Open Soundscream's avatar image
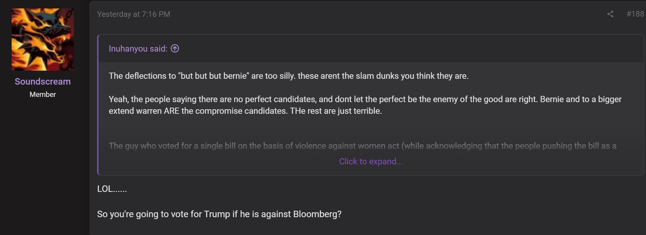The width and height of the screenshot is (646, 235). [x=43, y=40]
